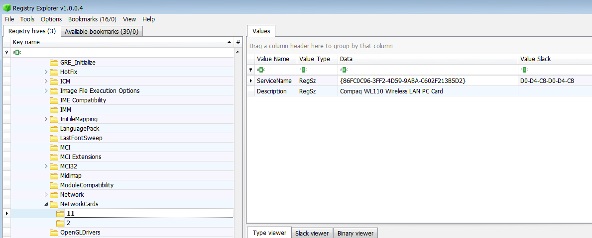The image size is (592, 238).
Task: Open the Bookmarks (16/0) menu
Action: click(x=92, y=19)
